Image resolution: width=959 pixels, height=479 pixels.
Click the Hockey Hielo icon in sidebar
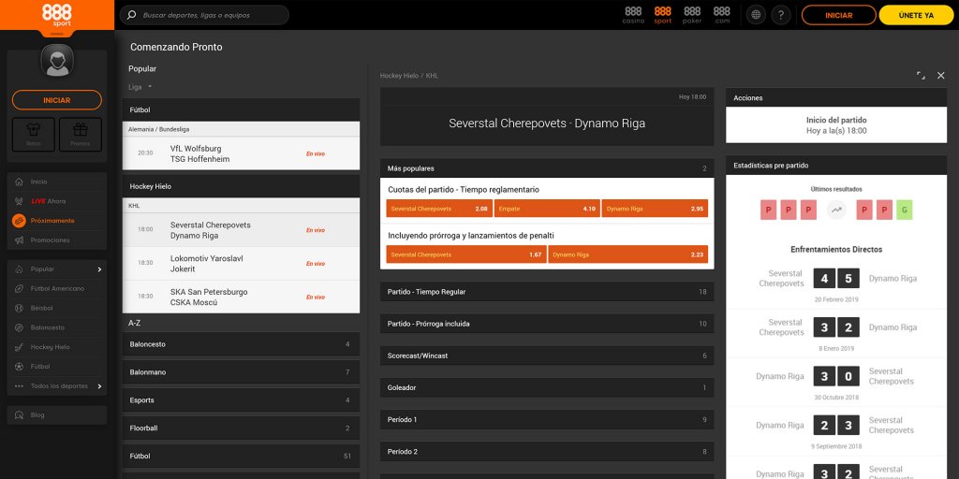click(19, 347)
